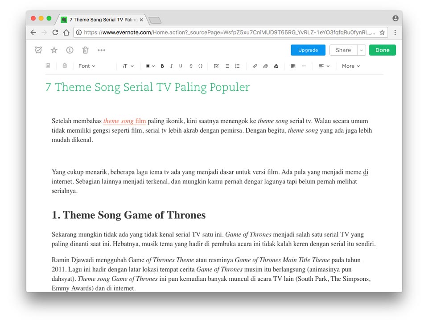View site information icon in address bar
Screen dimensions: 428x320
click(78, 32)
